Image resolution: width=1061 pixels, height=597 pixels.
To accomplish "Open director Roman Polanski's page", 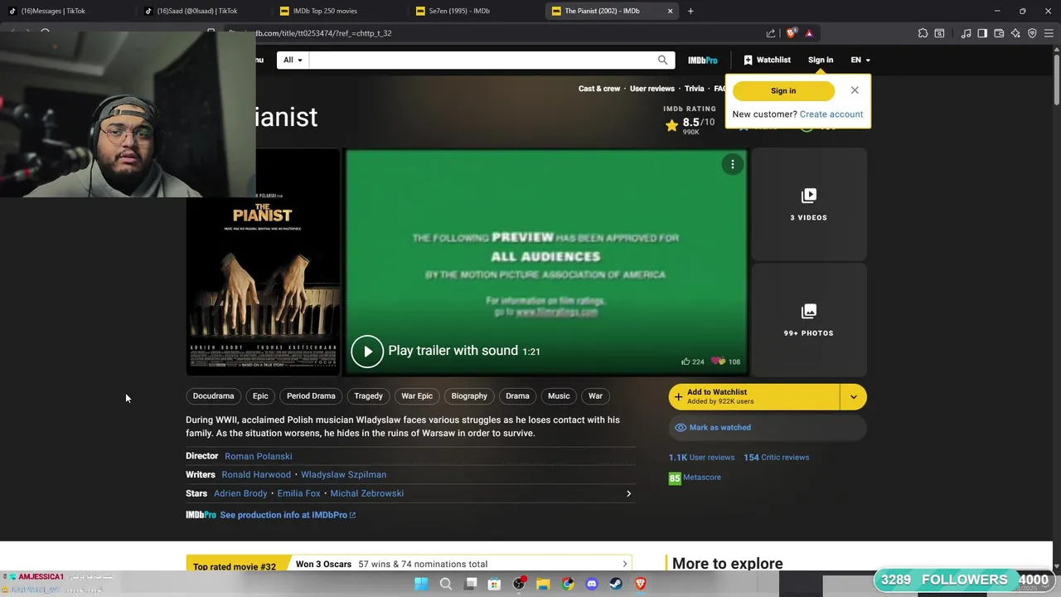I will pyautogui.click(x=258, y=456).
